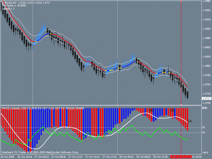This screenshot has width=212, height=159.
Task: Click the '28 Oct 08:03' time label
Action: (143, 157)
